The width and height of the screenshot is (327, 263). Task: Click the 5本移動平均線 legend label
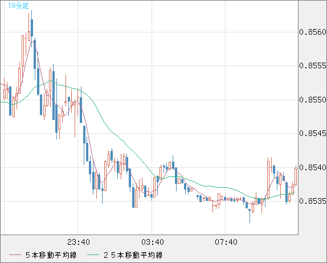[x=51, y=255]
